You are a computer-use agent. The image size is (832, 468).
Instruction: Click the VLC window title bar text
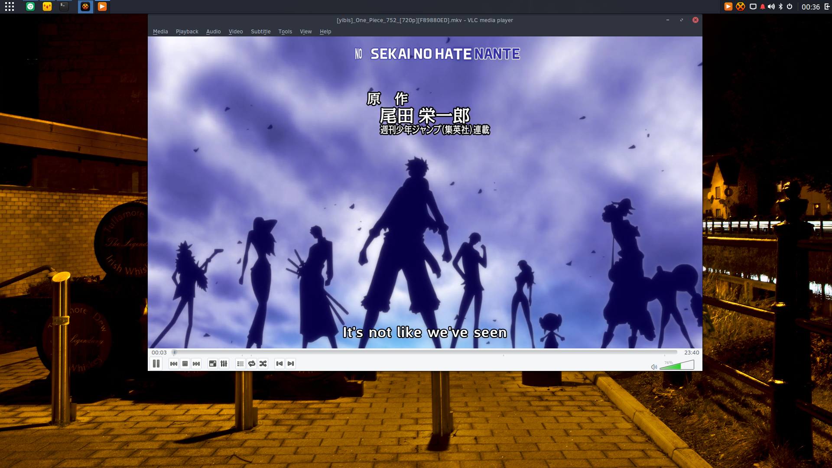click(425, 20)
